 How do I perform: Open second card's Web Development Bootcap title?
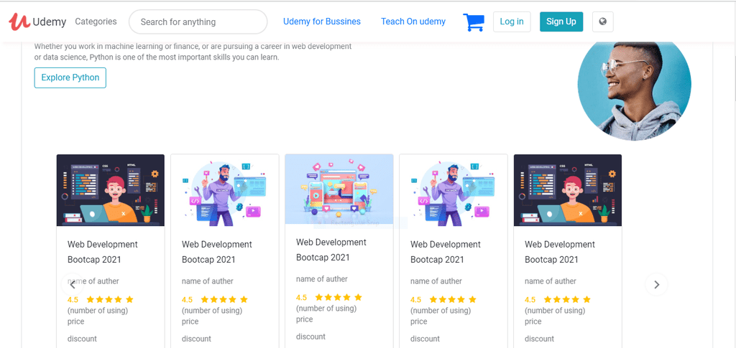click(217, 252)
